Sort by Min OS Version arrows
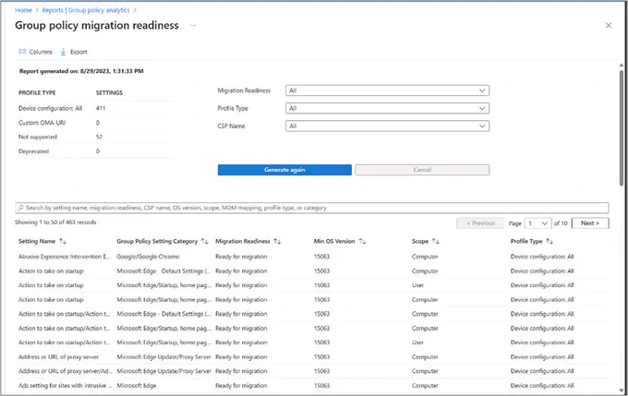The image size is (628, 396). coord(362,241)
